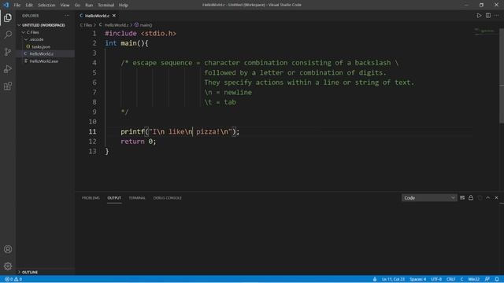Open the Manage gear icon
The width and height of the screenshot is (504, 283).
(8, 266)
